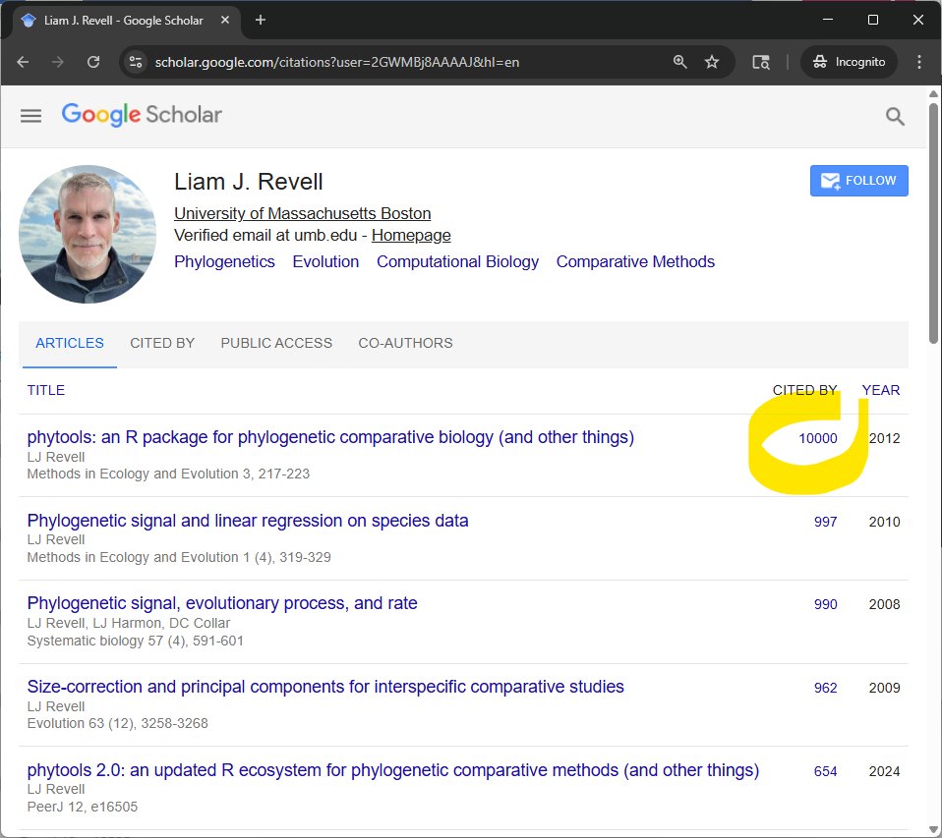942x838 pixels.
Task: Open a new browser tab
Action: click(x=261, y=20)
